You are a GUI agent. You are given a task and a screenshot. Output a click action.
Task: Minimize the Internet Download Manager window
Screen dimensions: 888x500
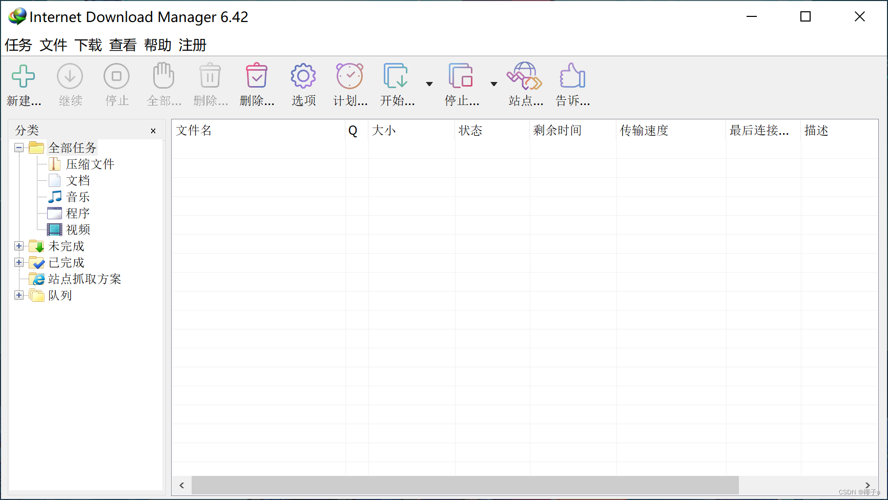(x=752, y=17)
